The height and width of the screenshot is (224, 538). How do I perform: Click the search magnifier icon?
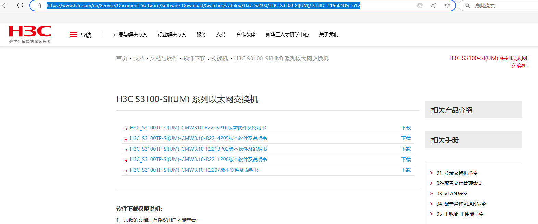point(467,5)
